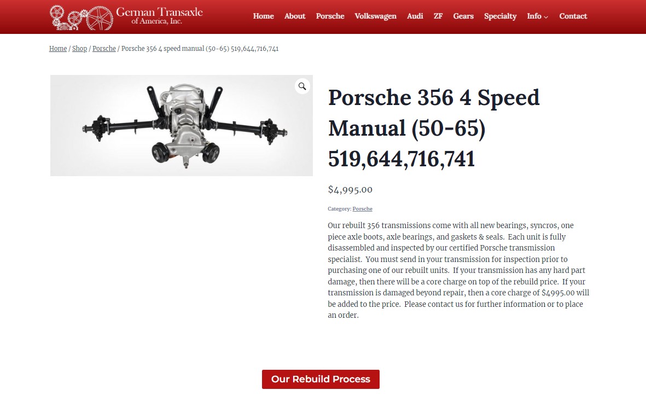Open the ZF menu item
Viewport: 646px width, 419px height.
pyautogui.click(x=438, y=16)
